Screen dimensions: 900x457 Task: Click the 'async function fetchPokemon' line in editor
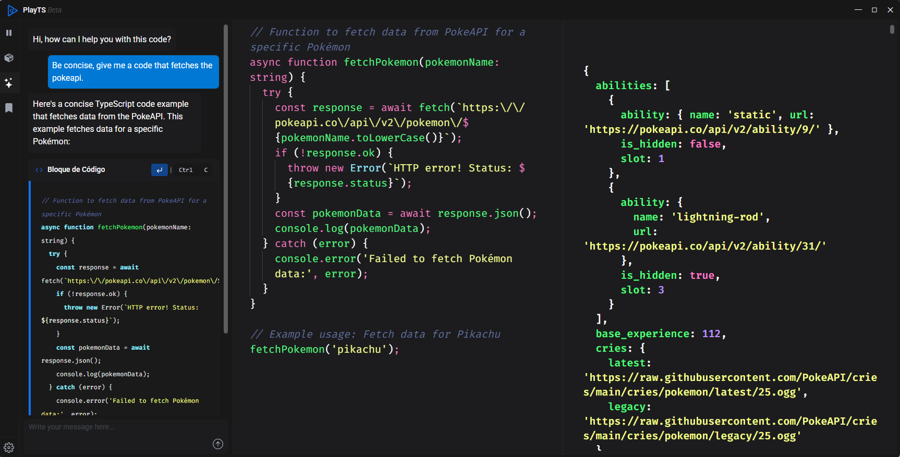pos(374,63)
